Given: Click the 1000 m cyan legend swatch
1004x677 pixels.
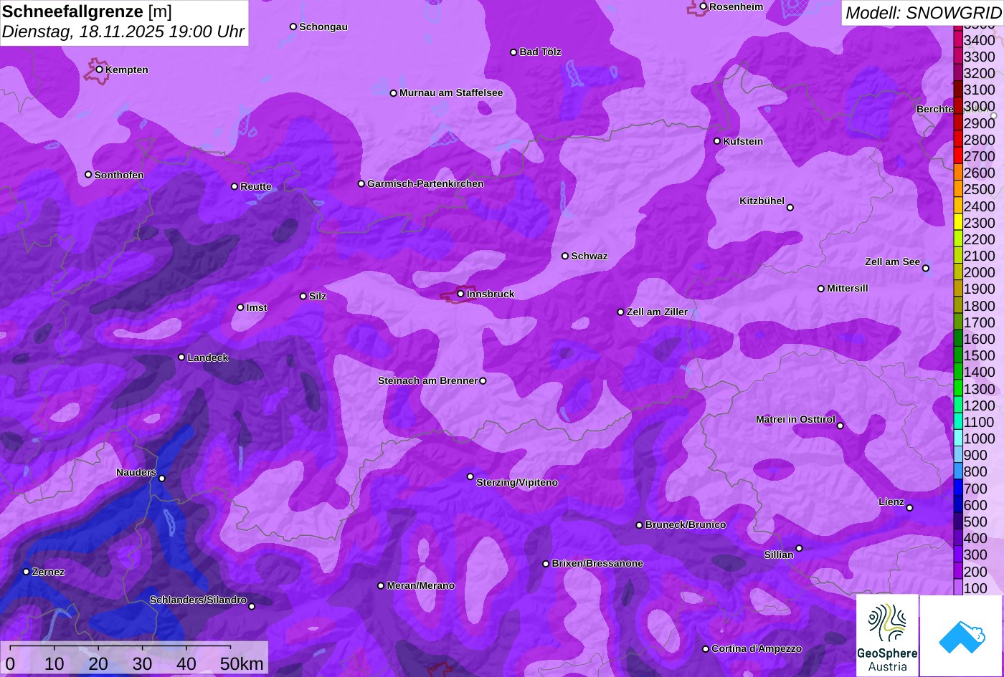Looking at the screenshot, I should tap(957, 438).
